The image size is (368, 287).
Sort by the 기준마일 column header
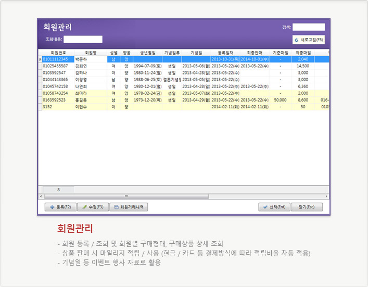click(x=281, y=53)
